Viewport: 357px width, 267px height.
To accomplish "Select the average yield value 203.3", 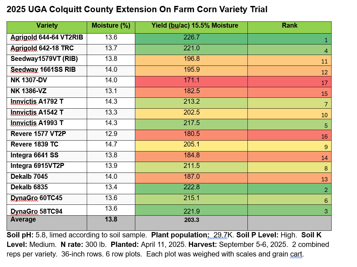I will (x=191, y=220).
